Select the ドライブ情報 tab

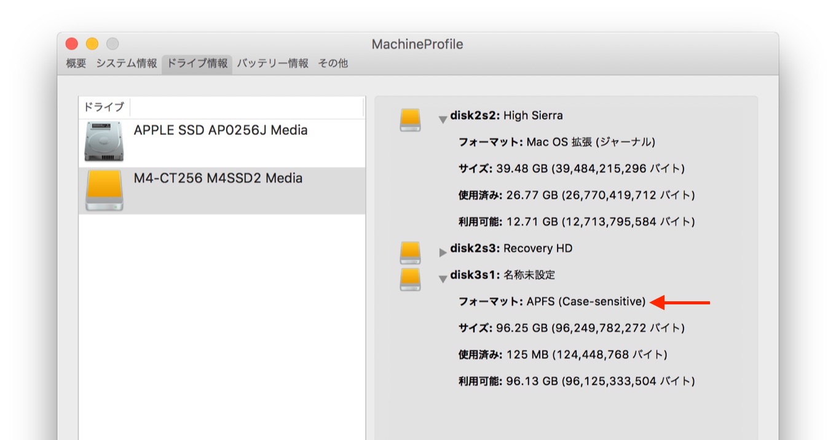(x=197, y=63)
